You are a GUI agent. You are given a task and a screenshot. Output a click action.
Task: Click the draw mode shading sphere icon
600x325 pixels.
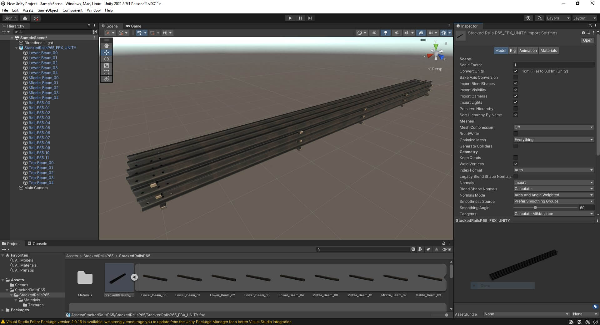360,33
